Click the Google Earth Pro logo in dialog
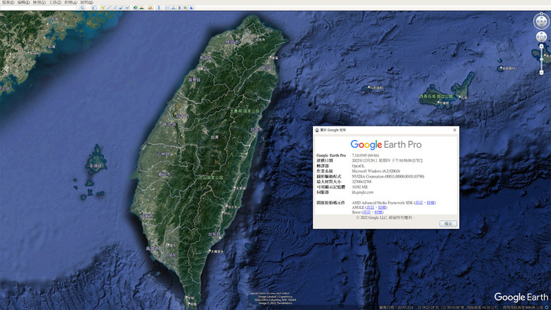This screenshot has width=551, height=310. coord(386,145)
